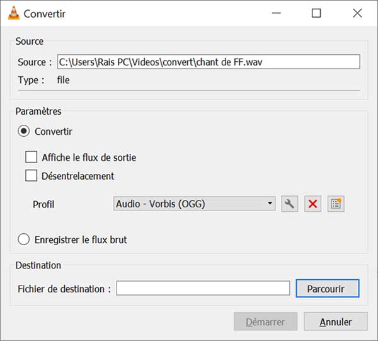Click the disabled Démarrer button

pyautogui.click(x=265, y=321)
